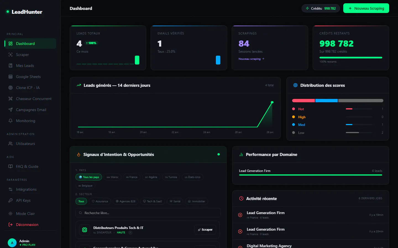398x248 pixels.
Task: Click the LeadHunter logo
Action: point(24,12)
